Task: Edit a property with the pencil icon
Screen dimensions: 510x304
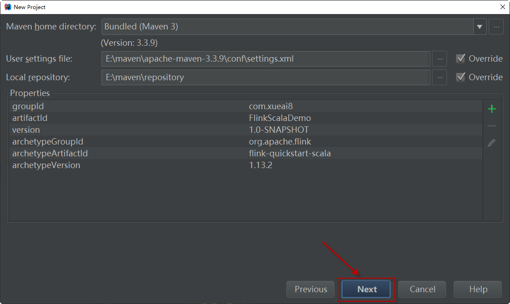Action: (x=491, y=143)
